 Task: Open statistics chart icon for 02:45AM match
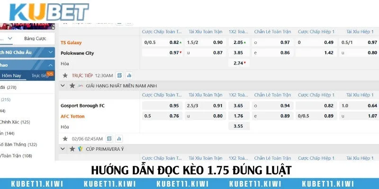119,138
